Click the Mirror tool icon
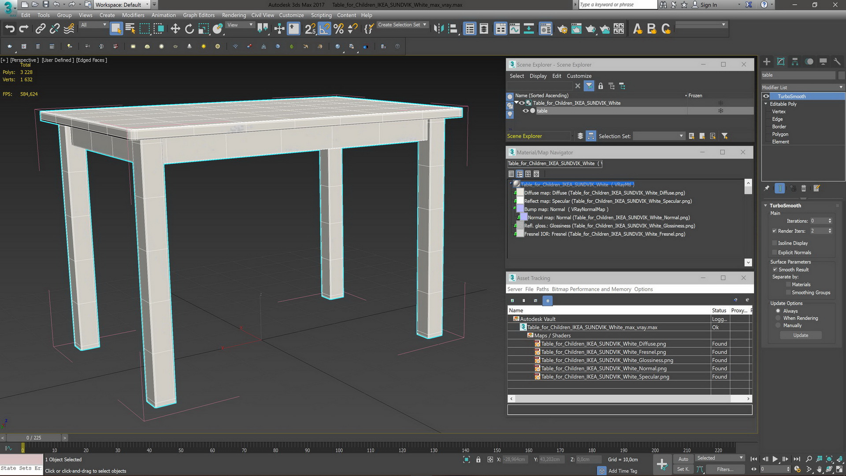The width and height of the screenshot is (846, 476). (438, 29)
